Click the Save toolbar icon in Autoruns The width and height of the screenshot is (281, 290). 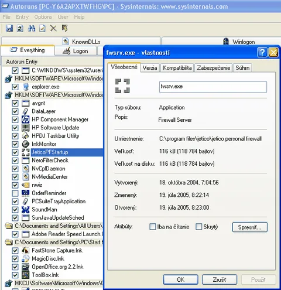pyautogui.click(x=9, y=28)
